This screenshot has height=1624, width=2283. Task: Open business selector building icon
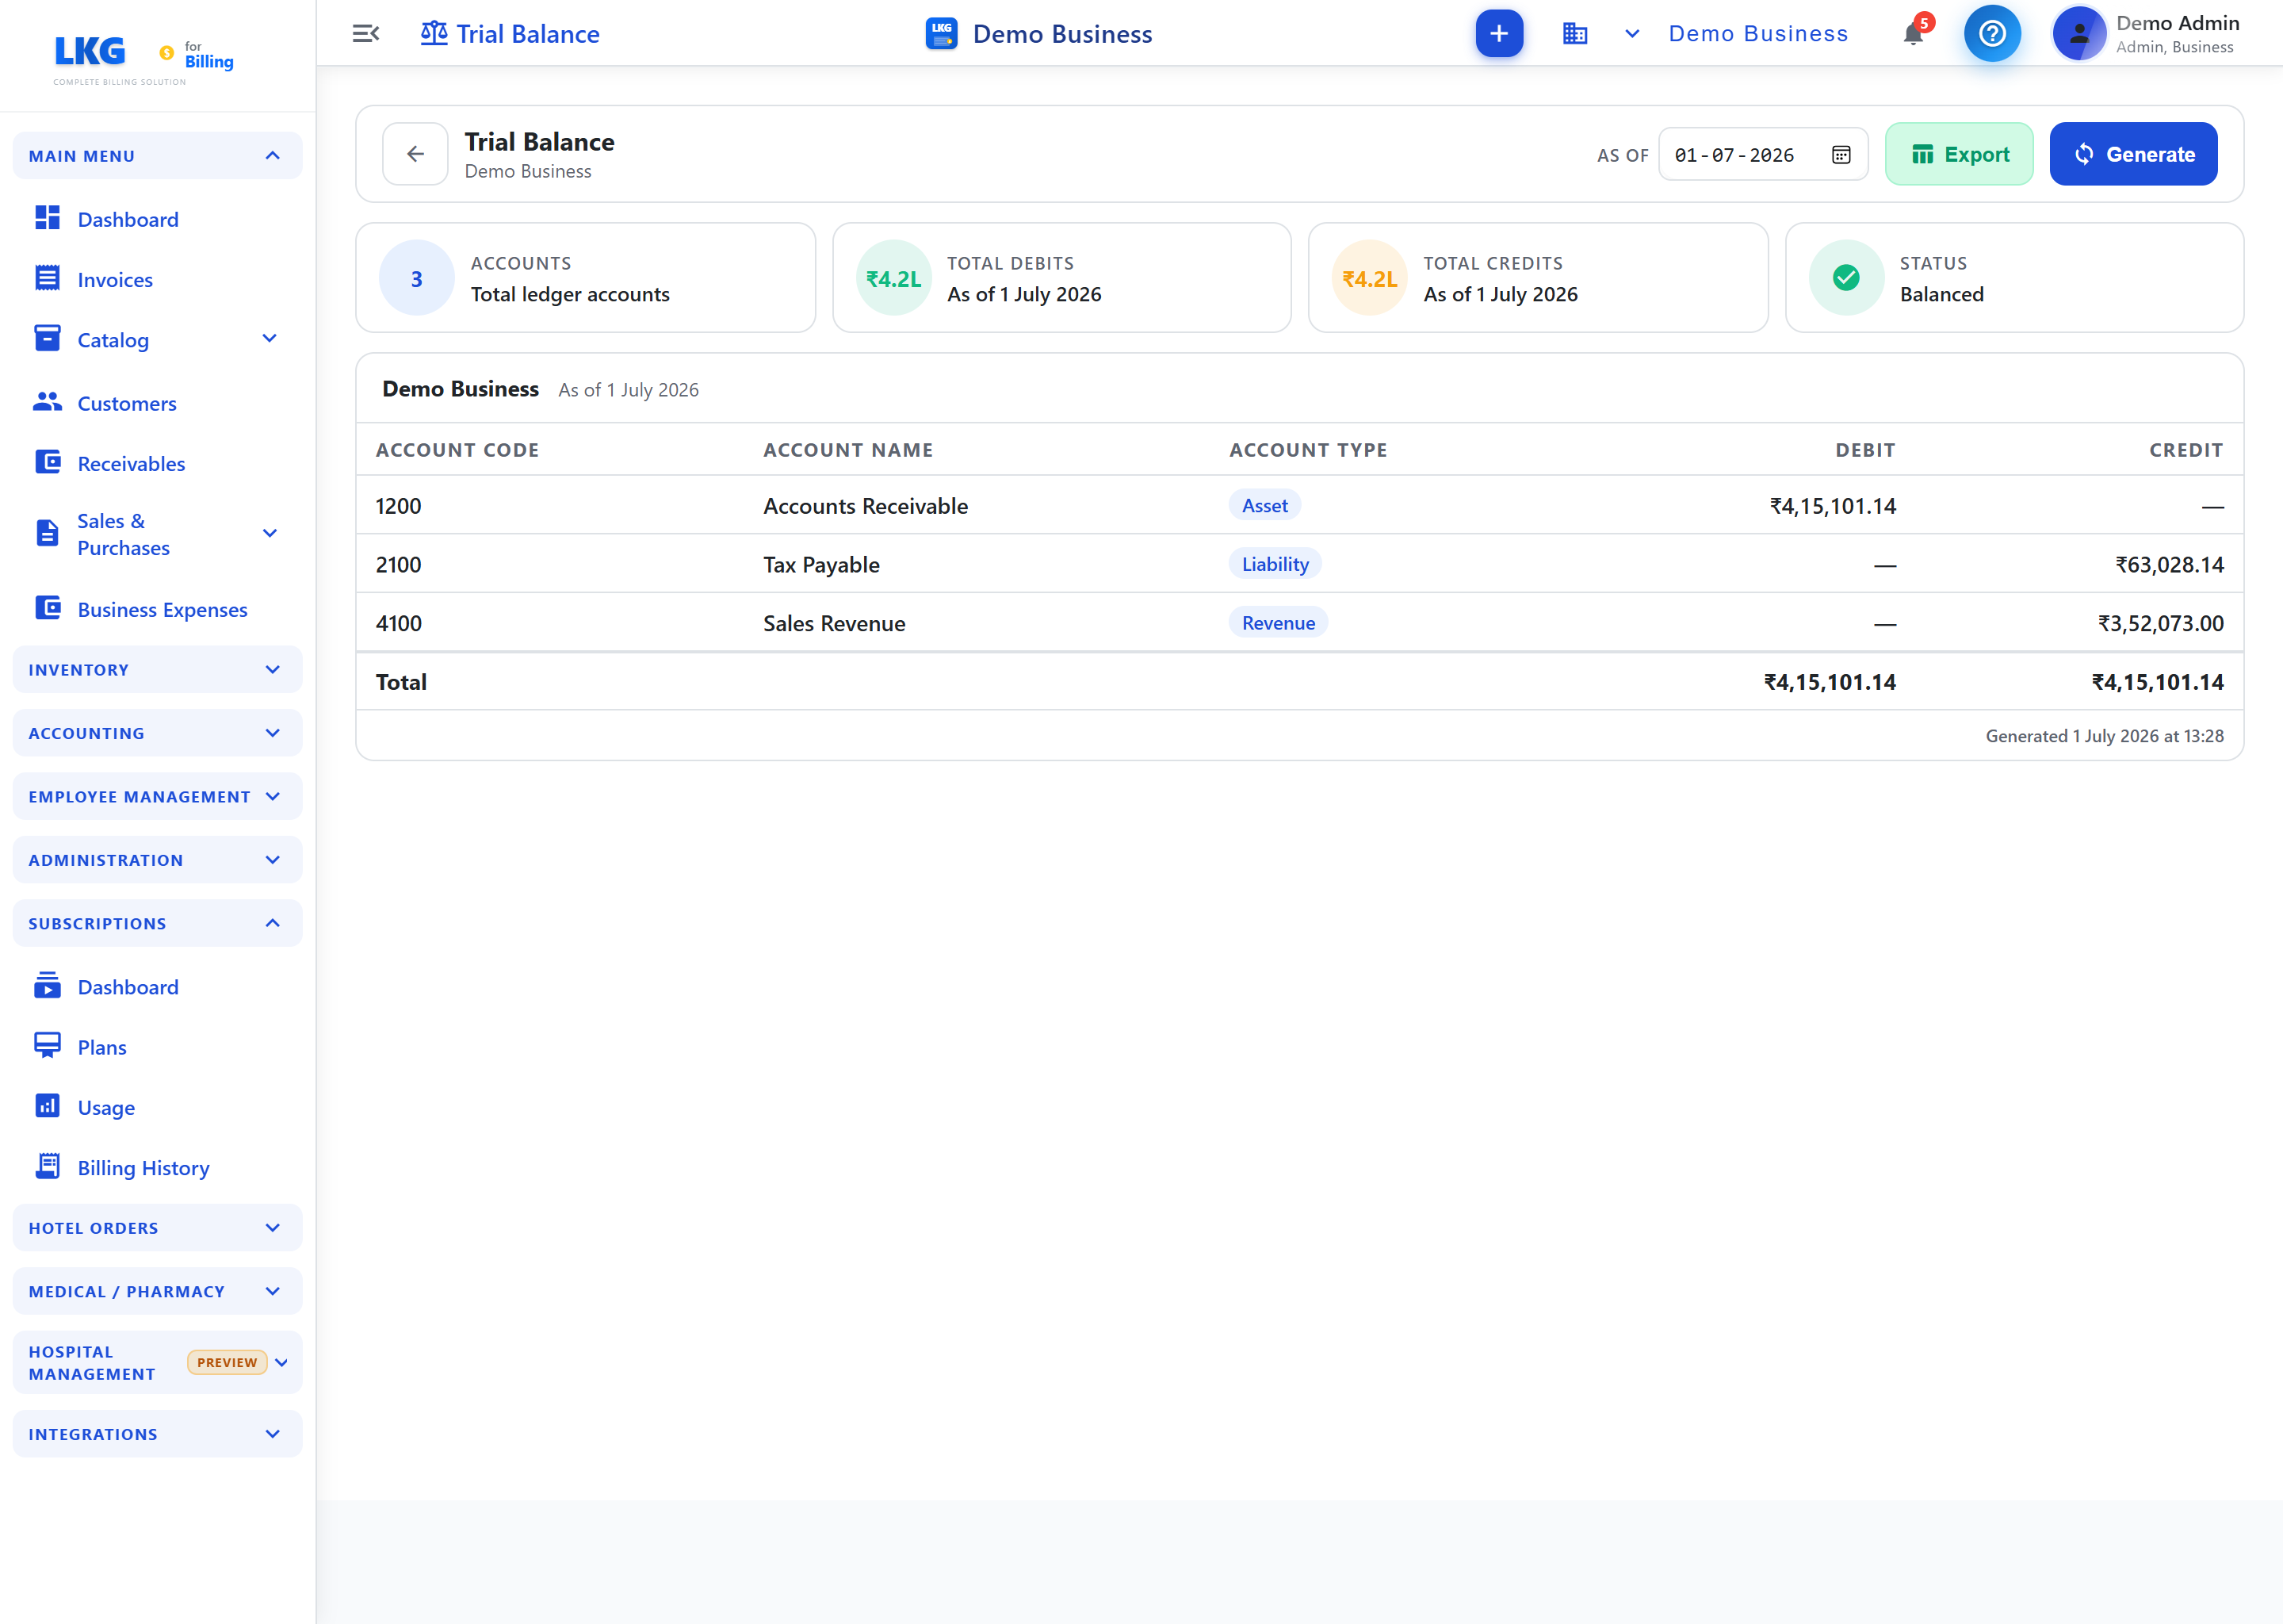tap(1574, 34)
